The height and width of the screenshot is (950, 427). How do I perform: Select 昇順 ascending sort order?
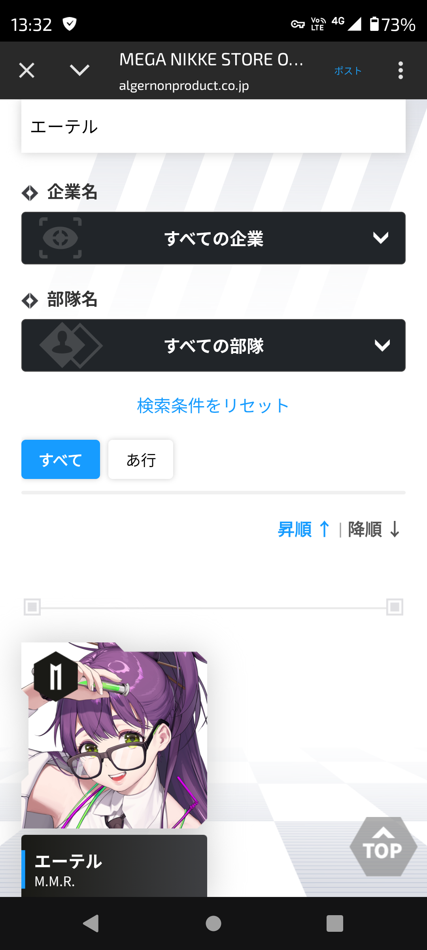coord(304,529)
